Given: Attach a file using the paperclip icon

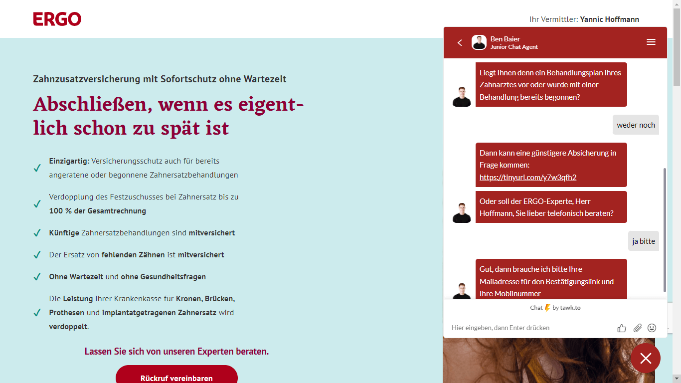Looking at the screenshot, I should [637, 328].
